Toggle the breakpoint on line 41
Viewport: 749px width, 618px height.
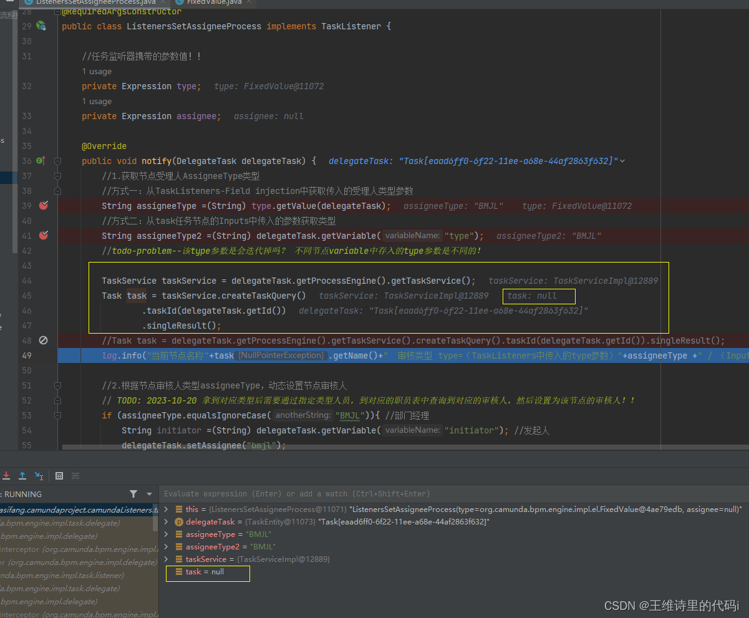[x=42, y=235]
